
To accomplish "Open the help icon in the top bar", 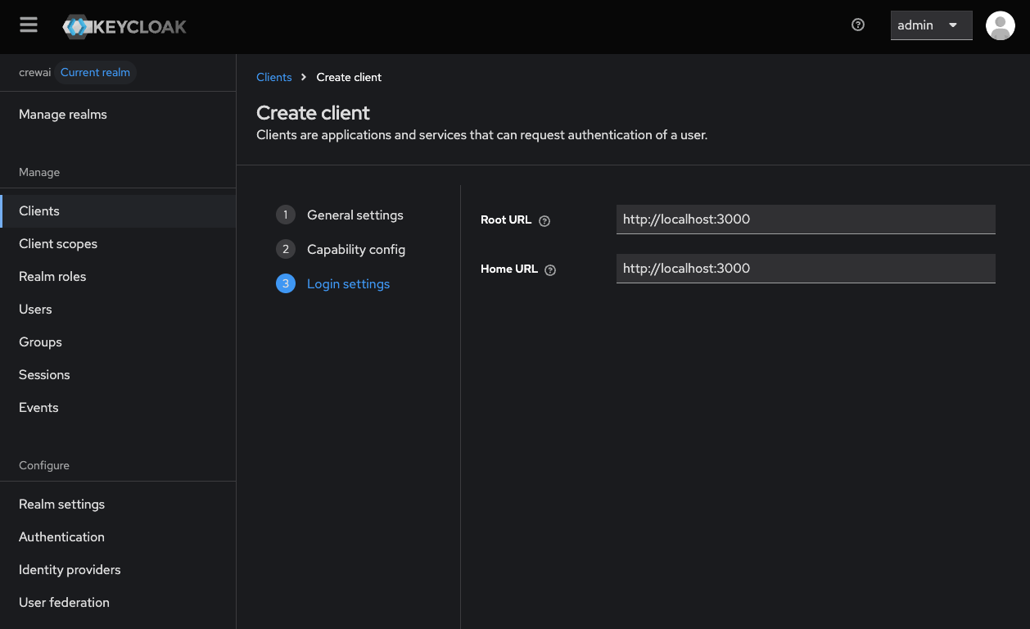I will 857,25.
